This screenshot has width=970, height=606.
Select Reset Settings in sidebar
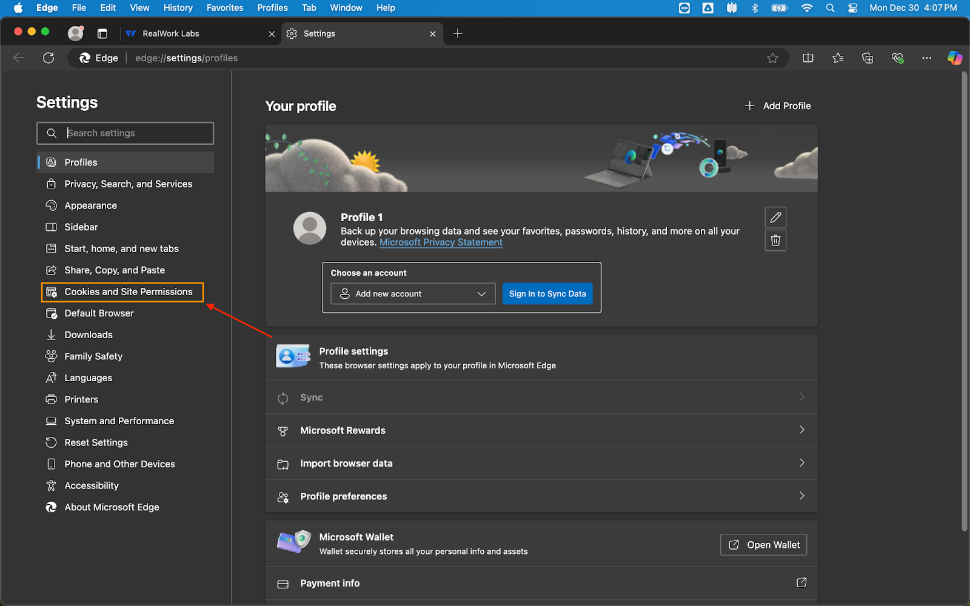click(x=125, y=442)
